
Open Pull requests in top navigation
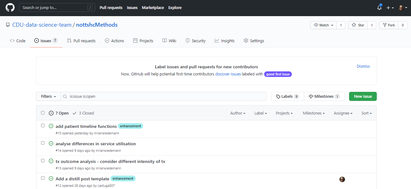pos(111,7)
